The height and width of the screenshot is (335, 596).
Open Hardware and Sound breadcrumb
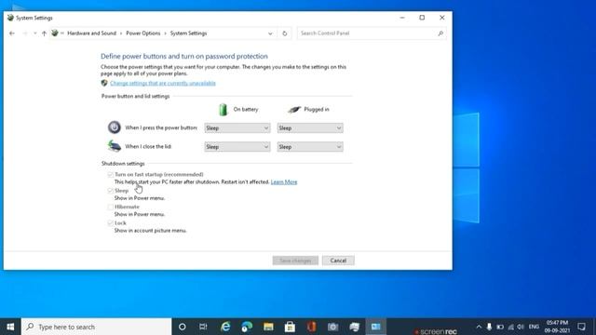[x=91, y=33]
